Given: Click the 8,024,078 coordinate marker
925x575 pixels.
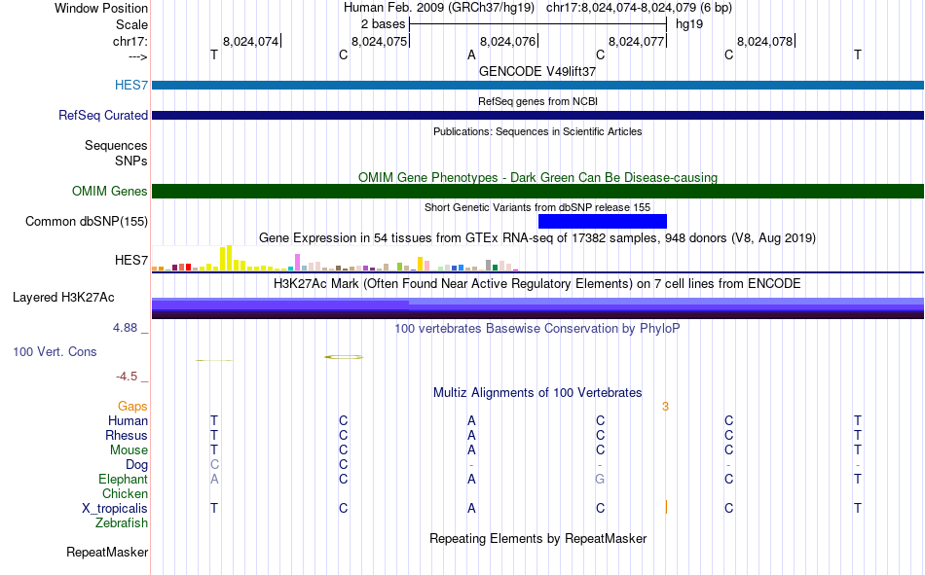Looking at the screenshot, I should 765,41.
